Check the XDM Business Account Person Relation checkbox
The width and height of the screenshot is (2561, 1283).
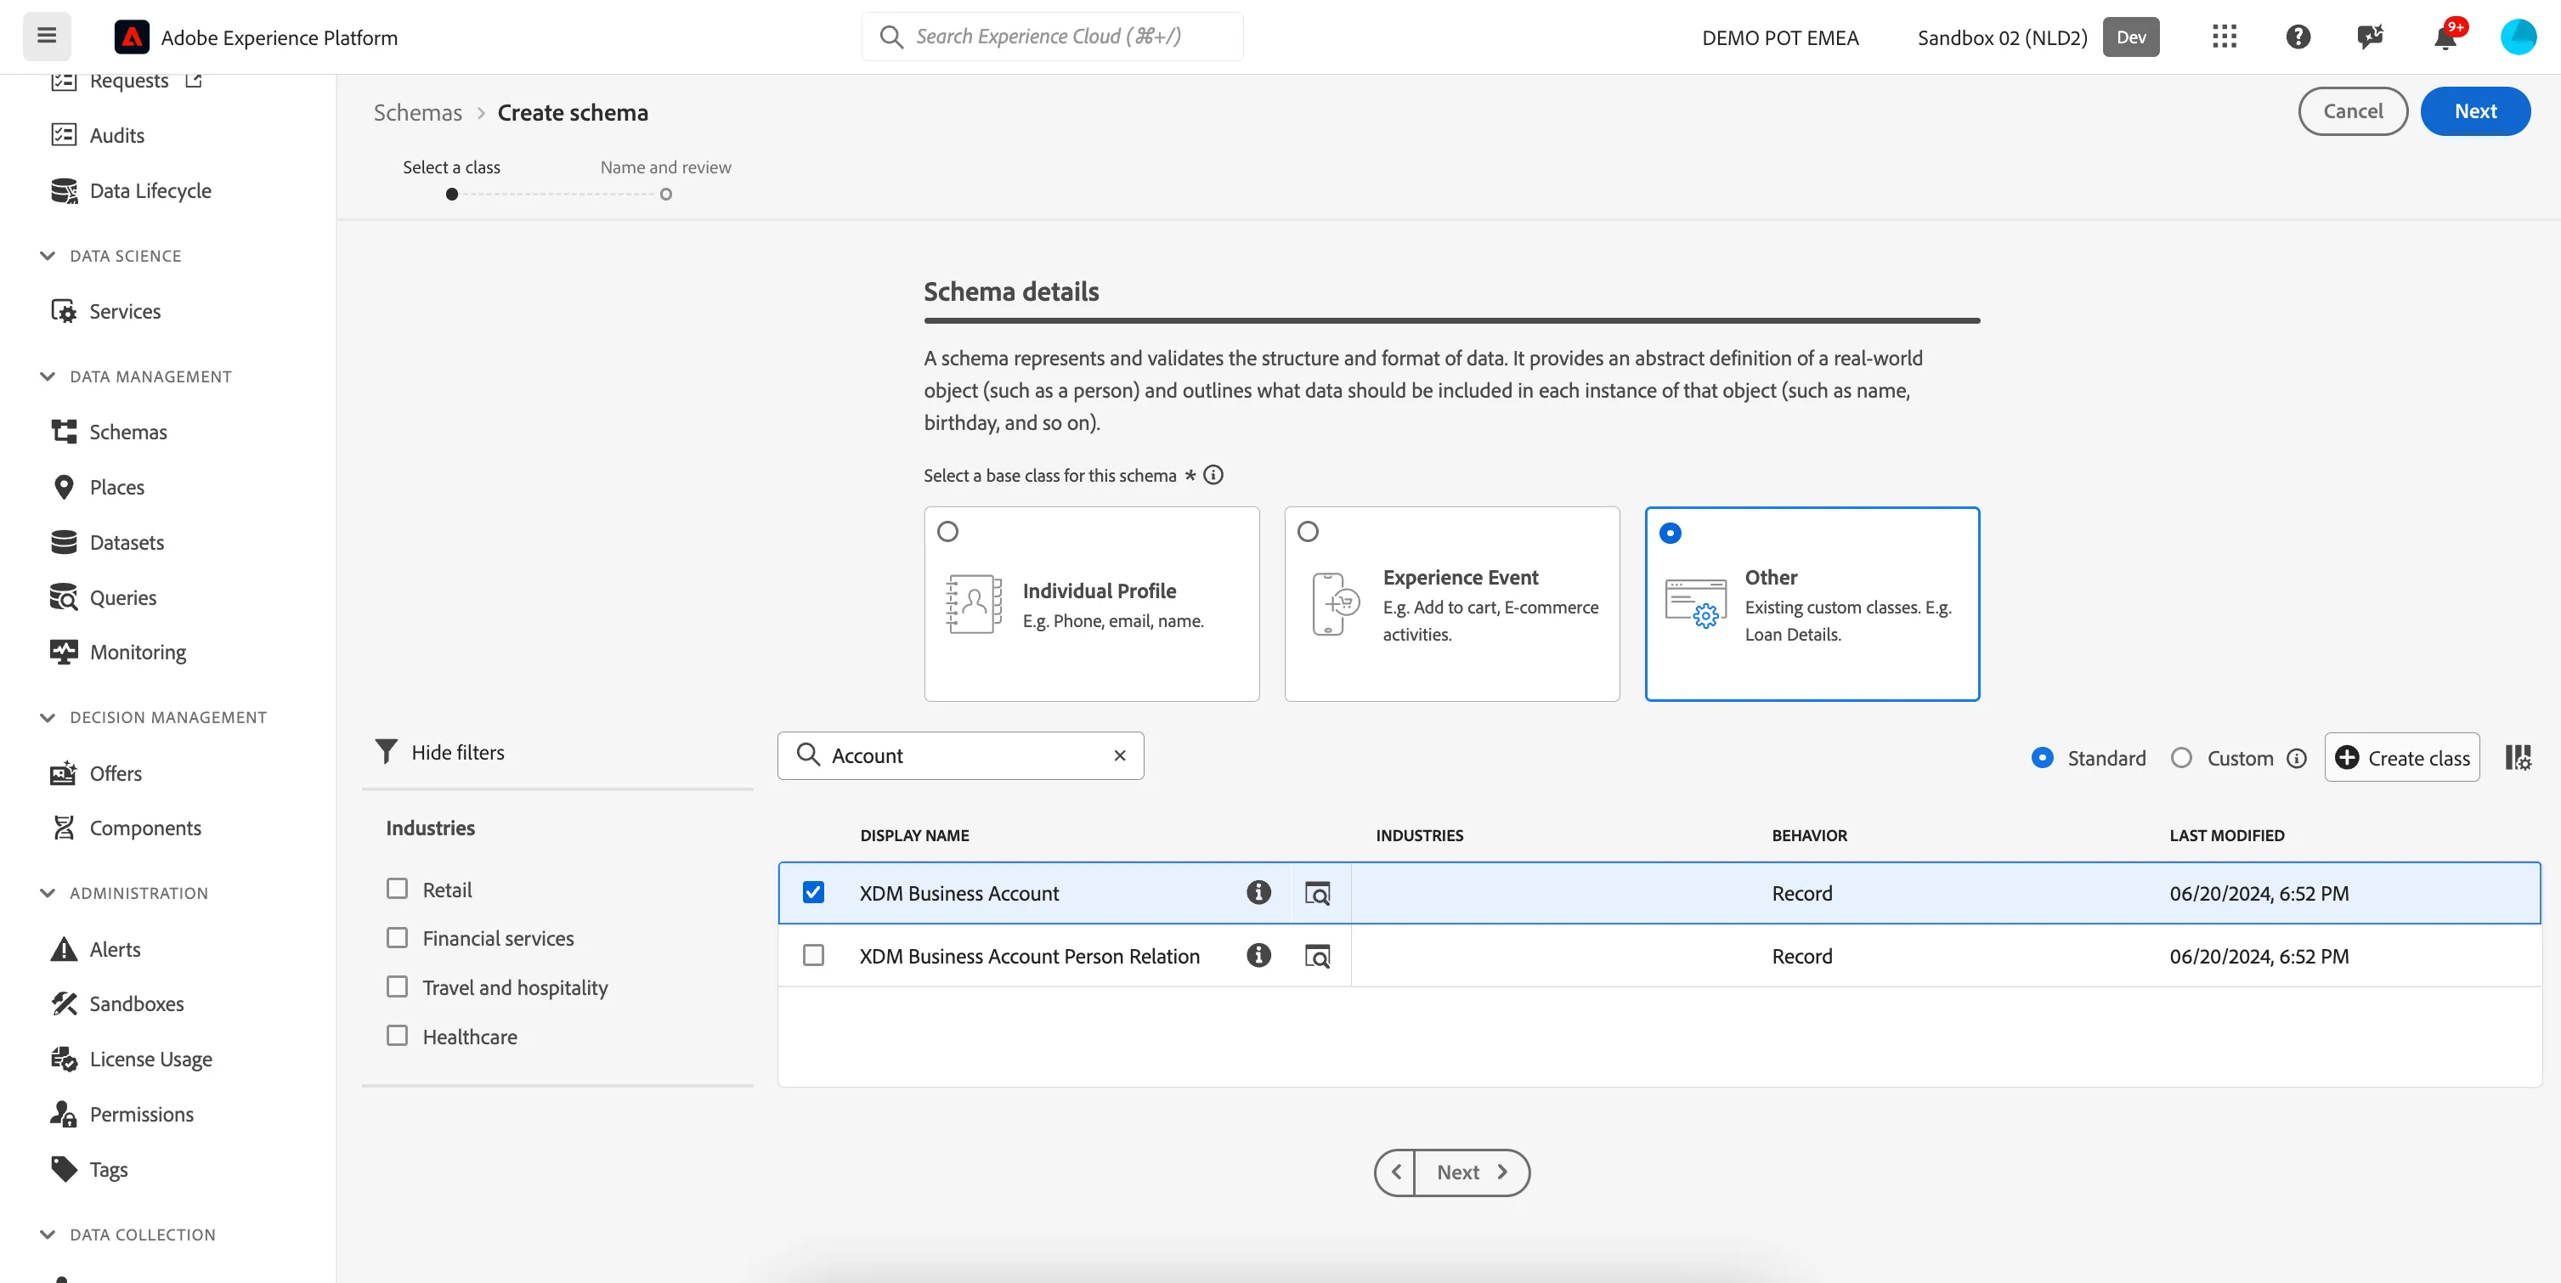(813, 955)
